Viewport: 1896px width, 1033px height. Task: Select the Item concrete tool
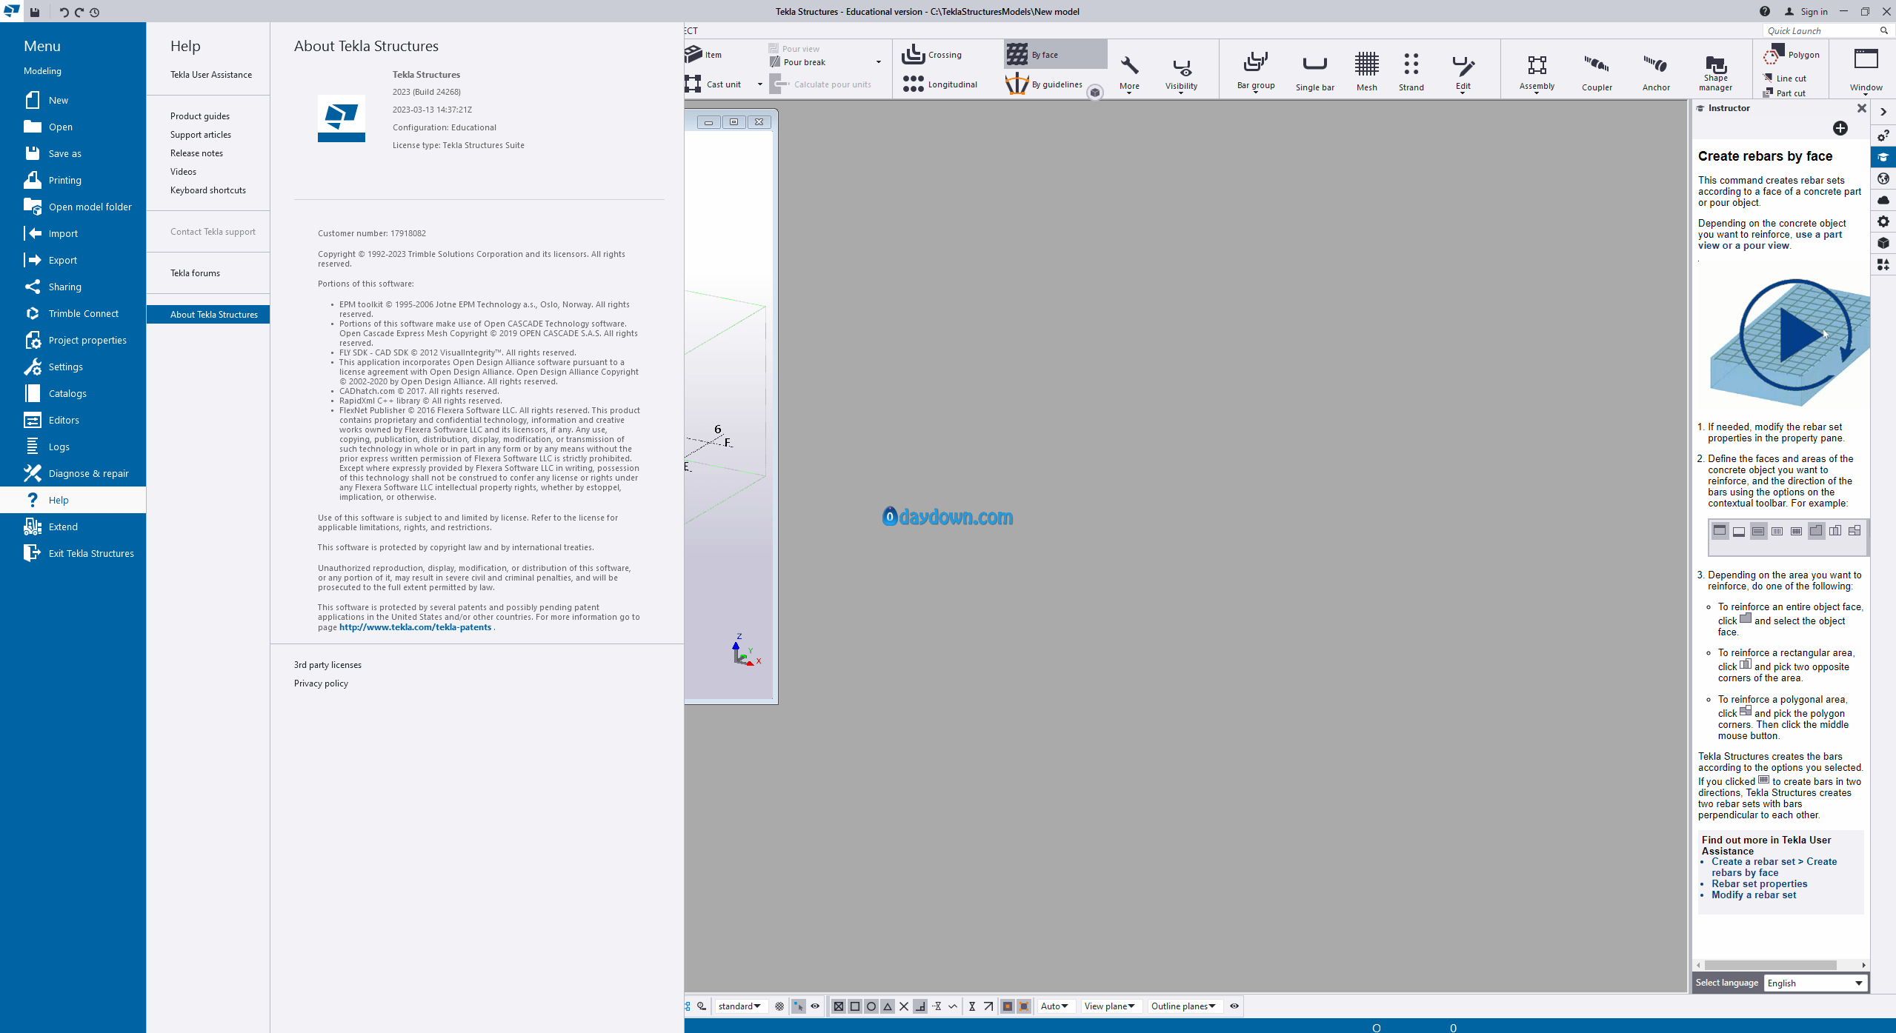tap(704, 55)
